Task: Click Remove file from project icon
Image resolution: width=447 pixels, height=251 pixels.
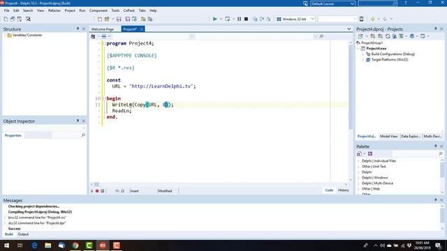Action: pos(150,19)
